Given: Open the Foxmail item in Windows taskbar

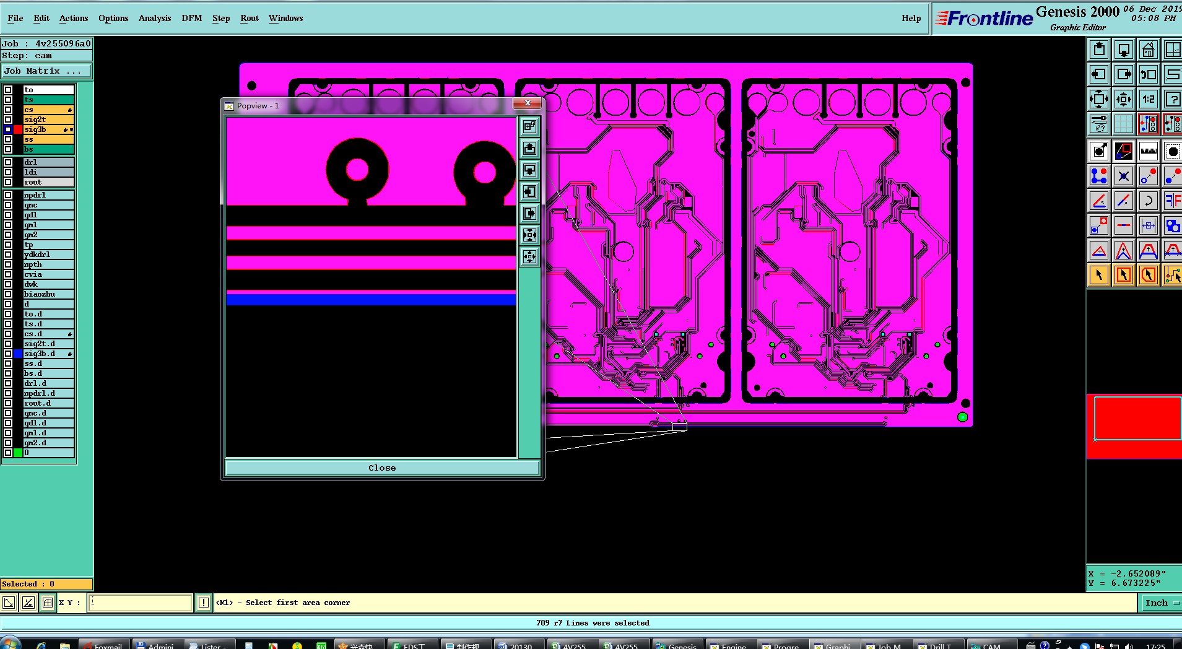Looking at the screenshot, I should 103,645.
